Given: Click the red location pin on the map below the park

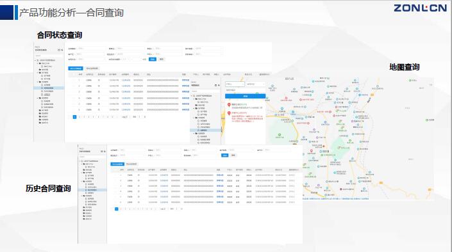Looking at the screenshot, I should point(312,151).
